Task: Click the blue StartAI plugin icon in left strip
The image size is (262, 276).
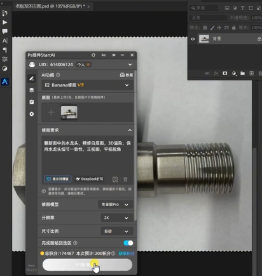Action: 4,81
